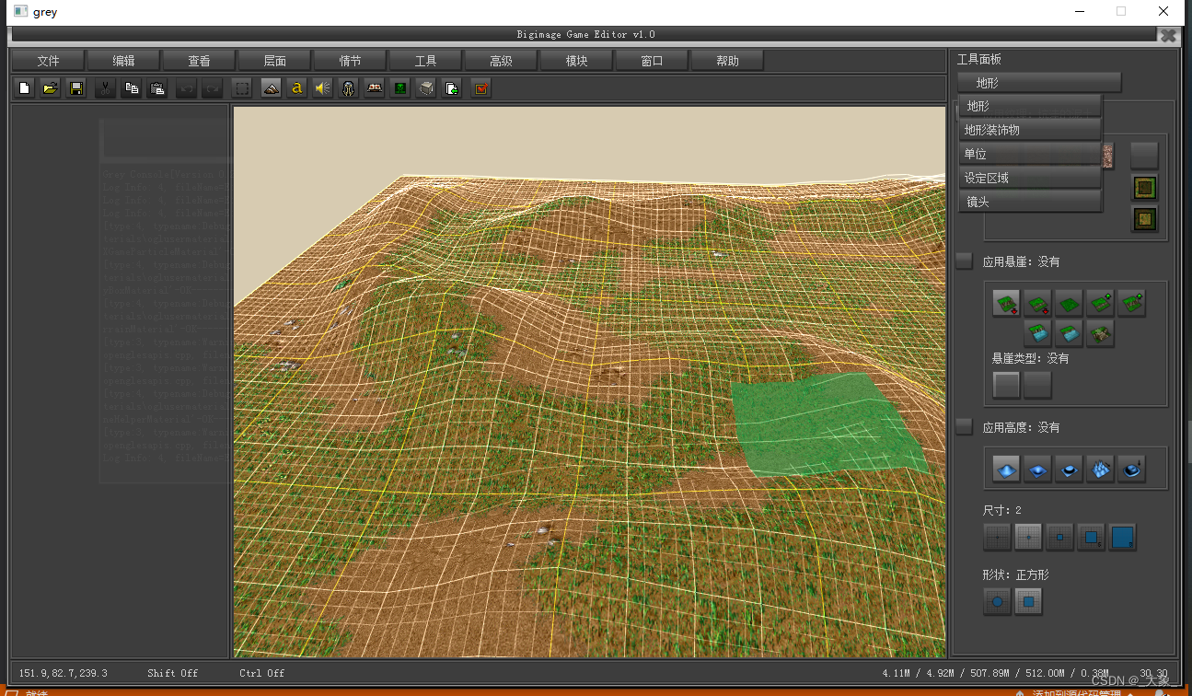
Task: Click the terrain editor mountain toolbar icon
Action: [271, 88]
